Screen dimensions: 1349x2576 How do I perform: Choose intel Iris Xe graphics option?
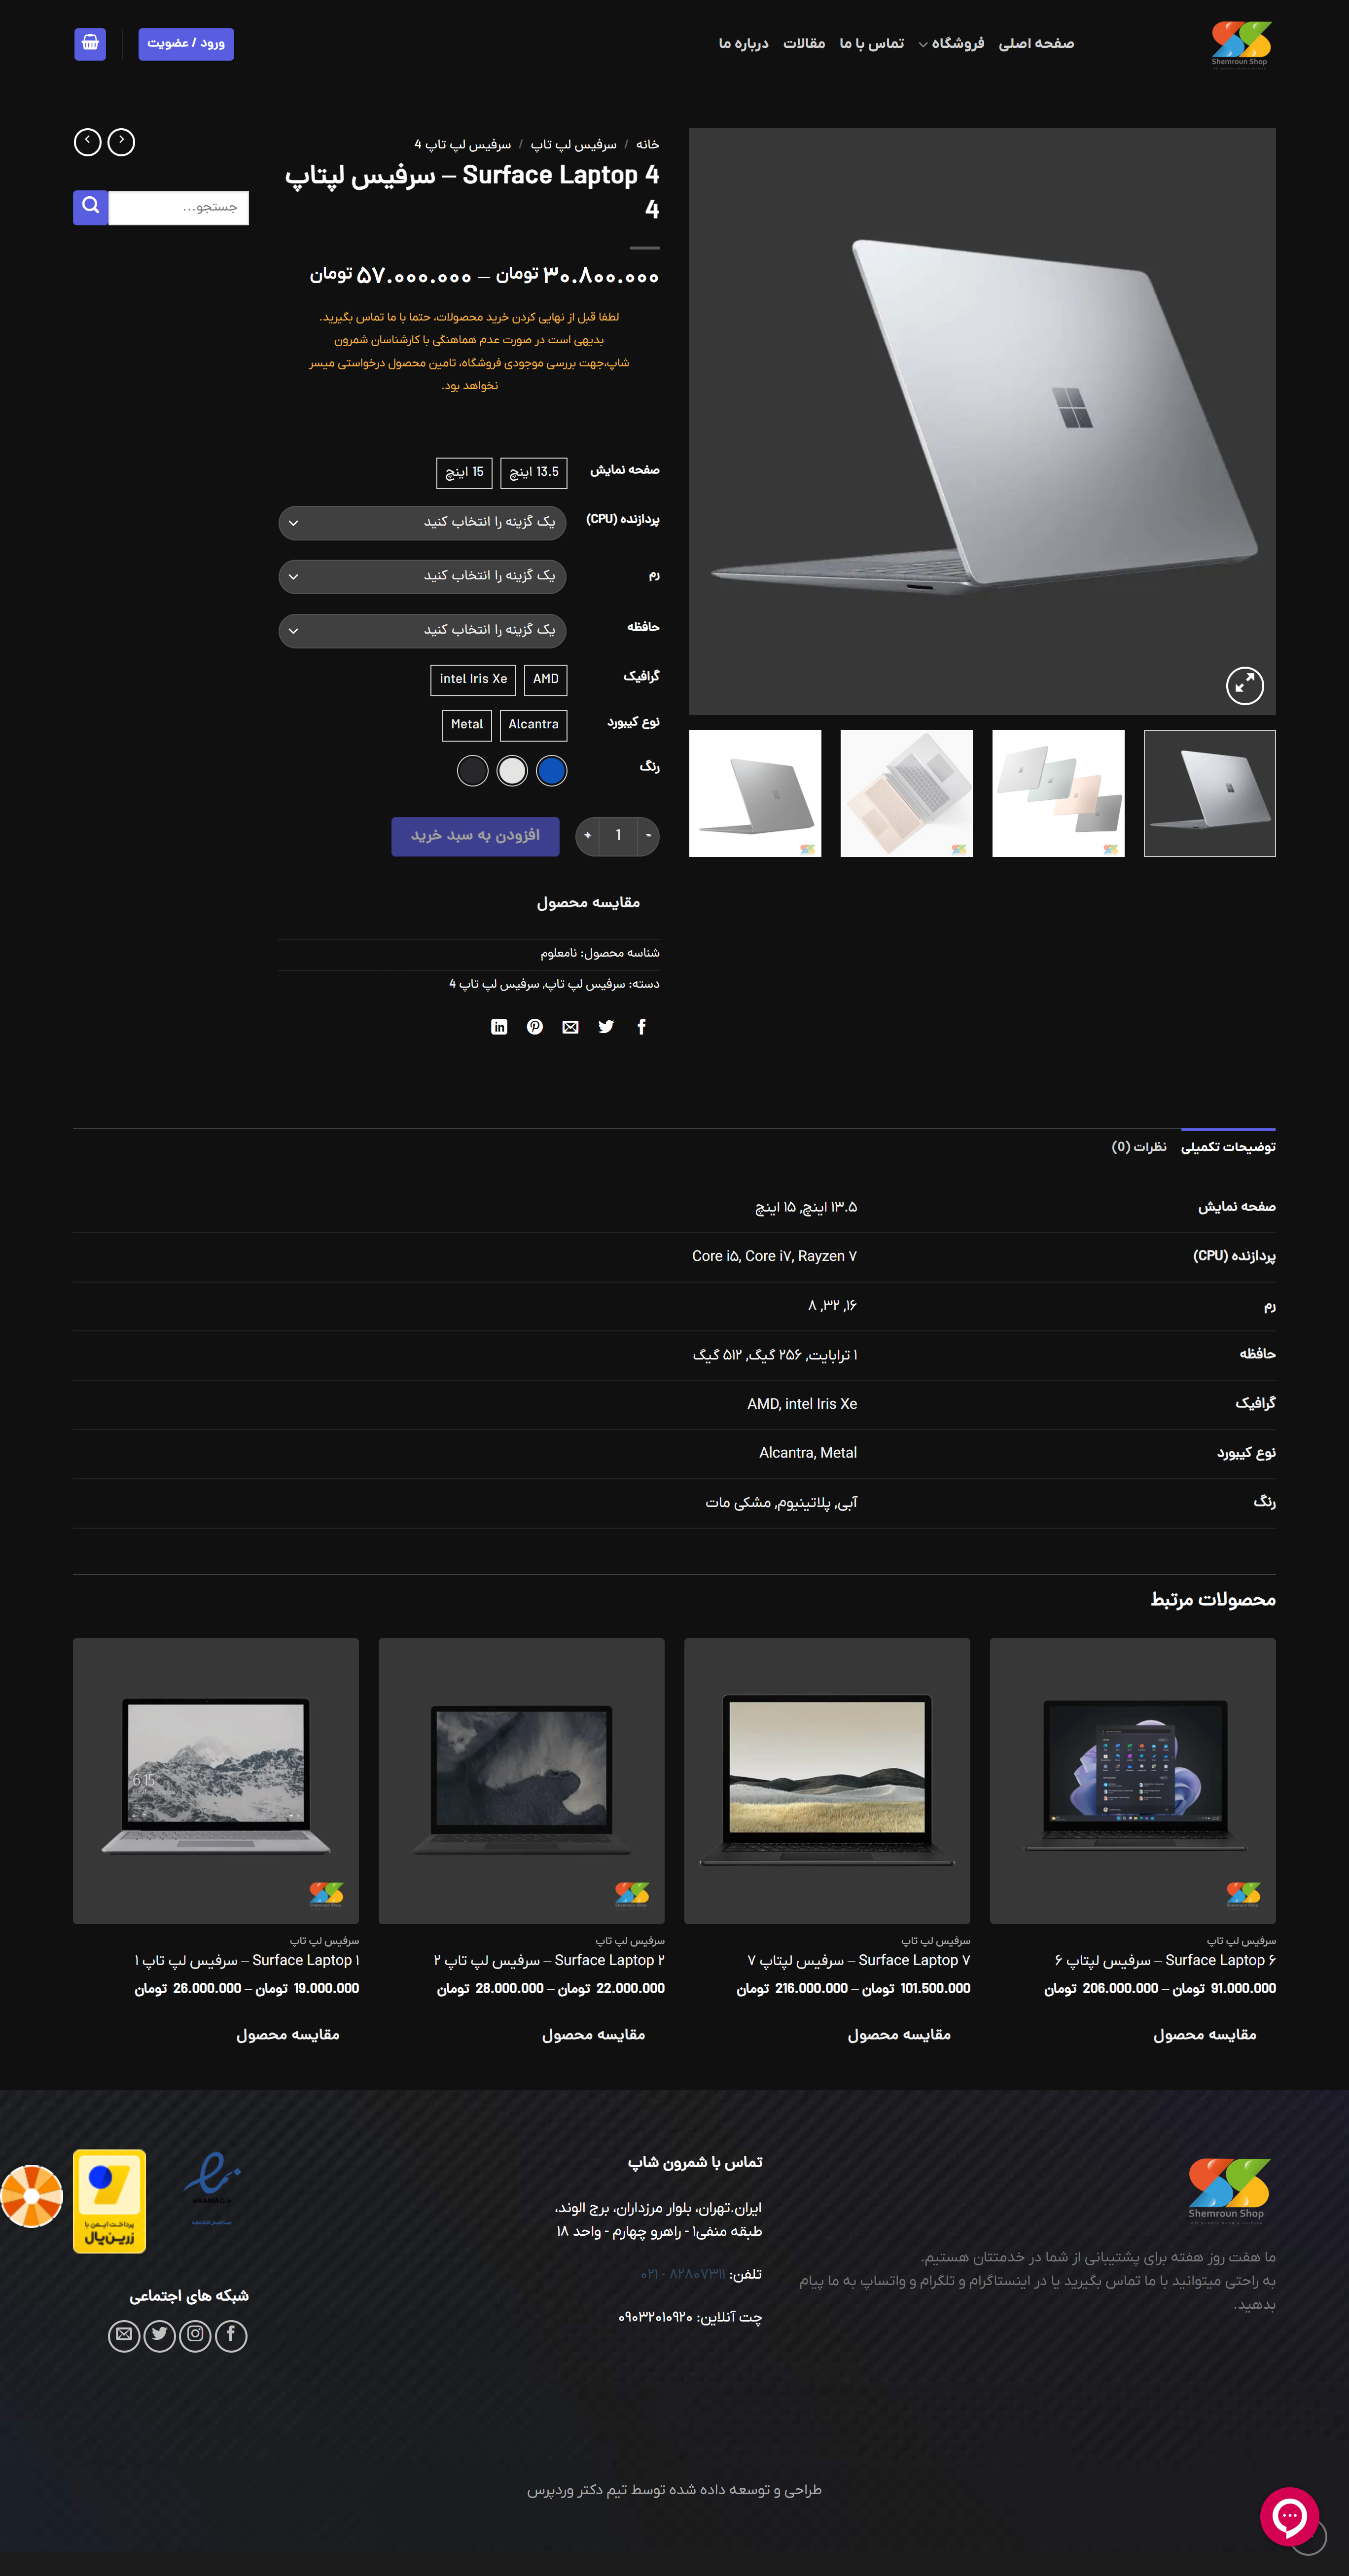coord(473,679)
